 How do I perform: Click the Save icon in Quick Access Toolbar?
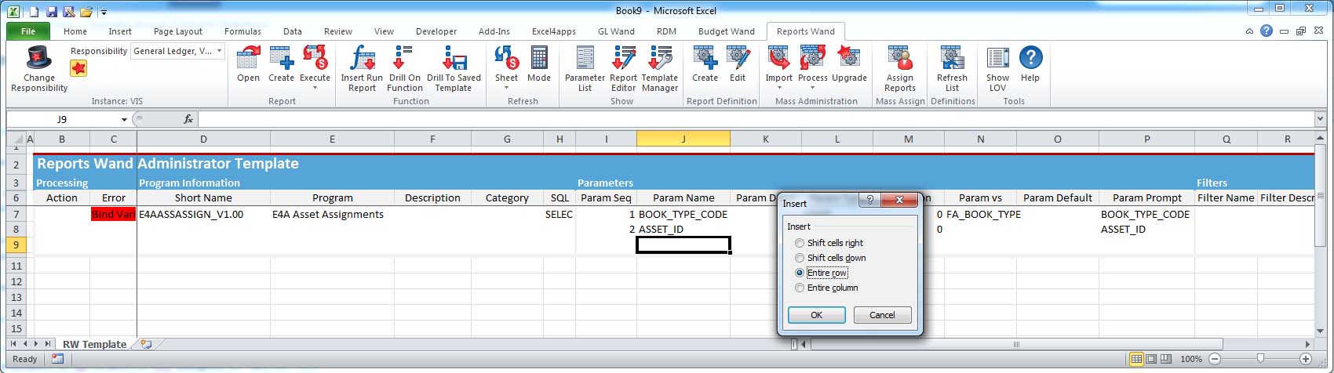[52, 11]
